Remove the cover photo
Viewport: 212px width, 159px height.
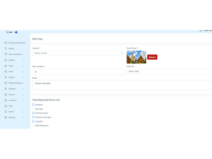(x=152, y=57)
